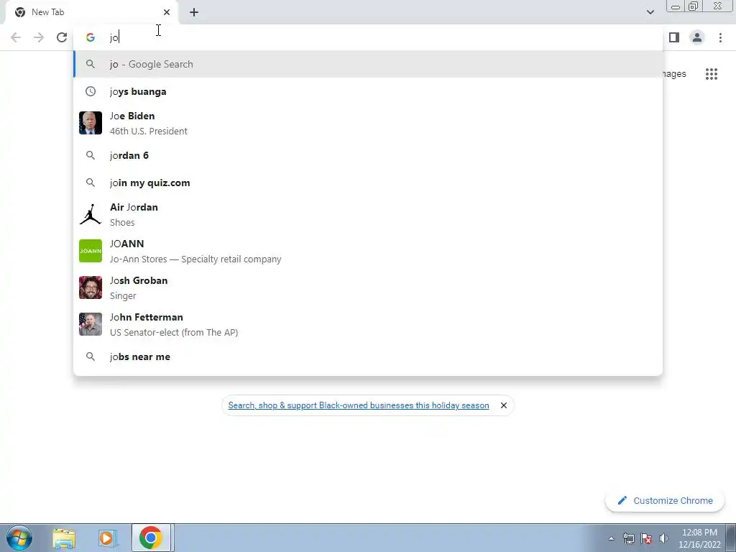Viewport: 736px width, 552px height.
Task: Click the Back navigation arrow
Action: (16, 37)
